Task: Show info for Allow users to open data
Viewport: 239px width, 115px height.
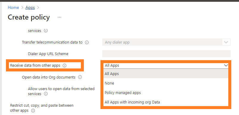Action: click(45, 94)
